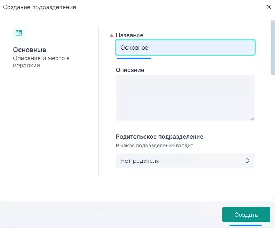Click the Описание field label
The image size is (275, 228).
(130, 70)
